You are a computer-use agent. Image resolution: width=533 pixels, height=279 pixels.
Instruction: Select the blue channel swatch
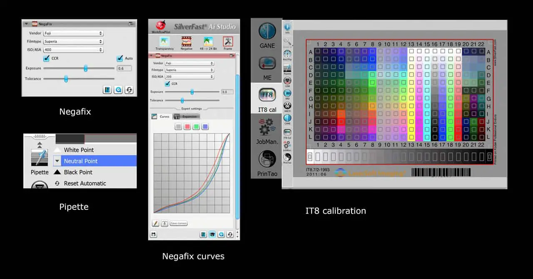tap(205, 127)
